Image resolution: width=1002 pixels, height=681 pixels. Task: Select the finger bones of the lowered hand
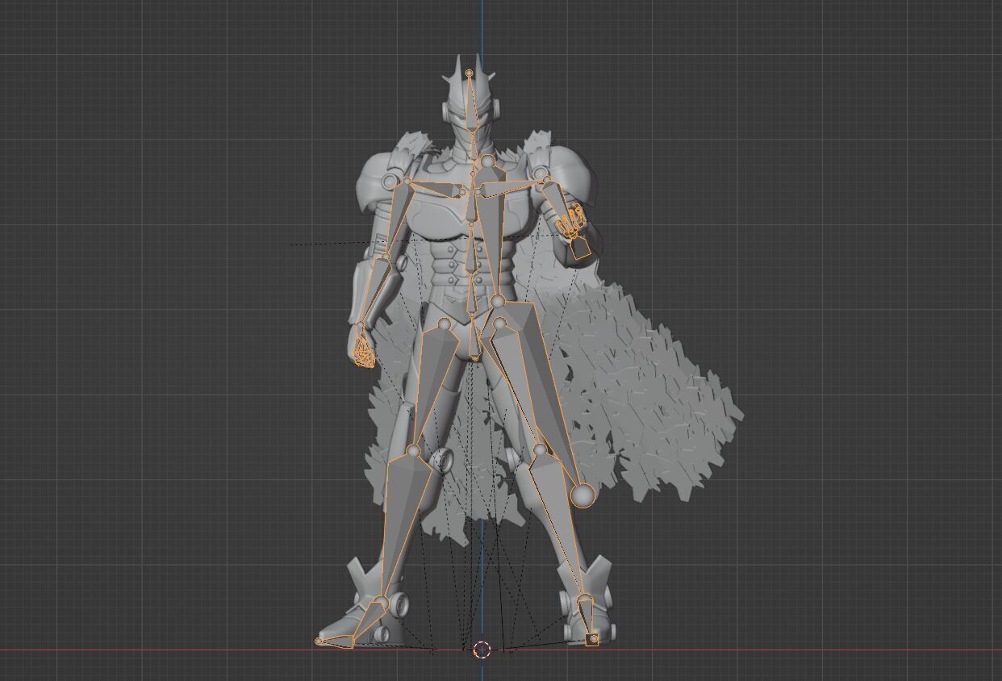click(x=363, y=353)
